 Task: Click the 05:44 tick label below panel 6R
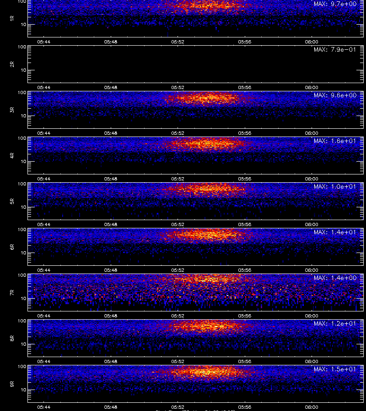(x=43, y=270)
